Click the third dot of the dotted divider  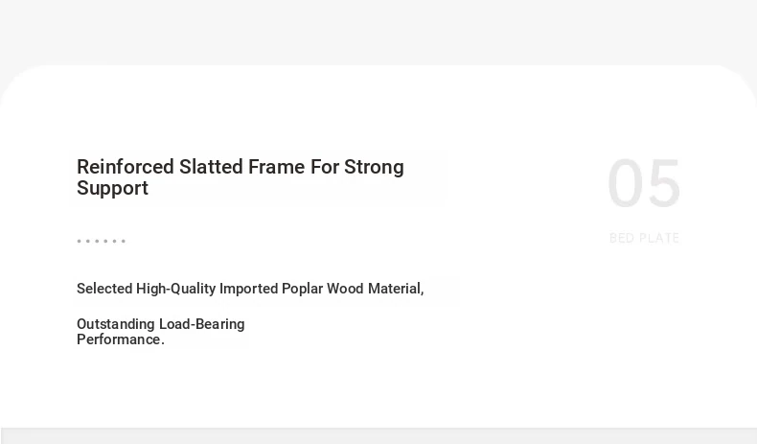97,241
